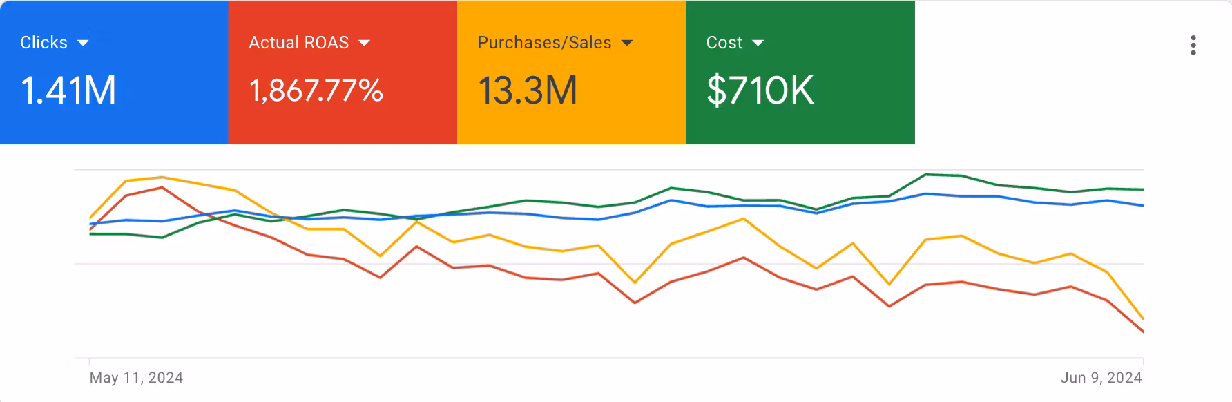
Task: Click the Purchases/Sales label text
Action: pyautogui.click(x=544, y=43)
